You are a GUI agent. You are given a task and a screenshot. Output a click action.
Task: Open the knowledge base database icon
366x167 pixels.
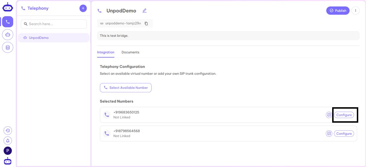tap(7, 47)
